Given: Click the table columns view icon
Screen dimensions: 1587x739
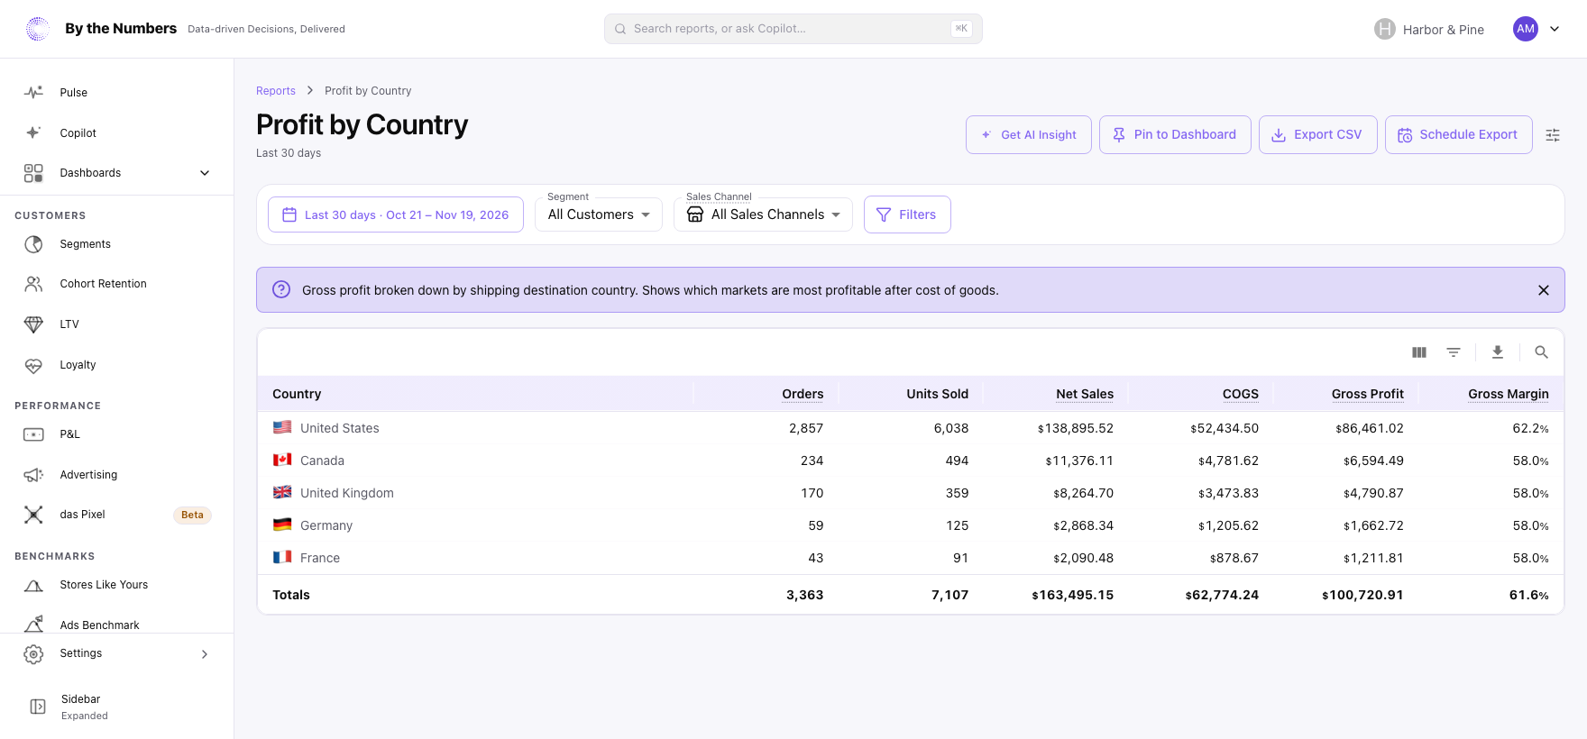Looking at the screenshot, I should coord(1419,352).
